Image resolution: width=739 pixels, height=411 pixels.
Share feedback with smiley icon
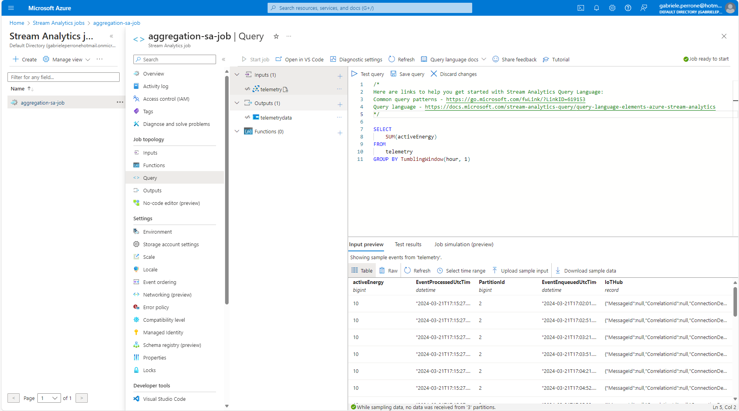pyautogui.click(x=515, y=59)
